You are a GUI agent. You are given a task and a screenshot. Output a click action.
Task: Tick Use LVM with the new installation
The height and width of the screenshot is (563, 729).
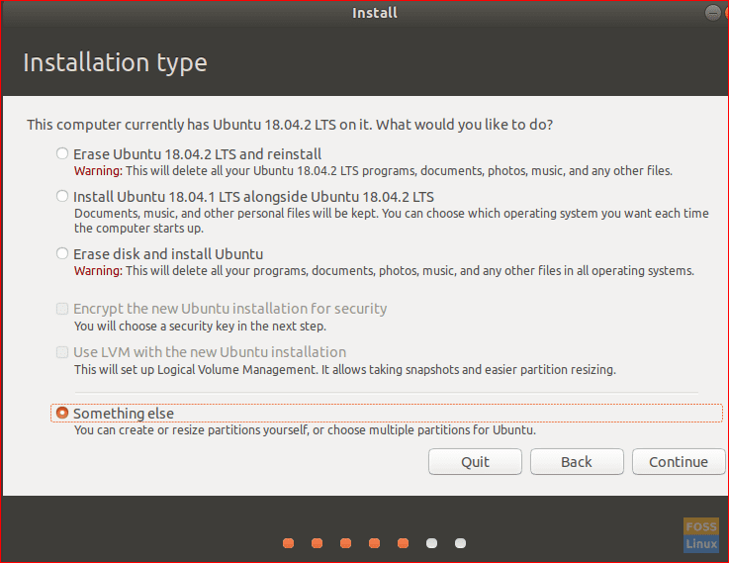62,352
